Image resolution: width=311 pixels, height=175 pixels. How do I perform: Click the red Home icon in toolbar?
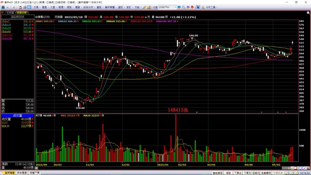pos(3,7)
